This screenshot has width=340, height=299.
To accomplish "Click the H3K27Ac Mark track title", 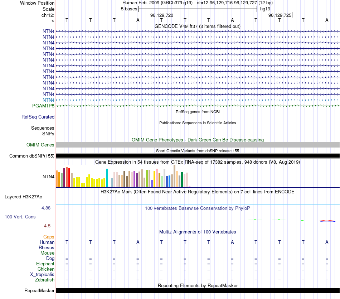I will [198, 192].
